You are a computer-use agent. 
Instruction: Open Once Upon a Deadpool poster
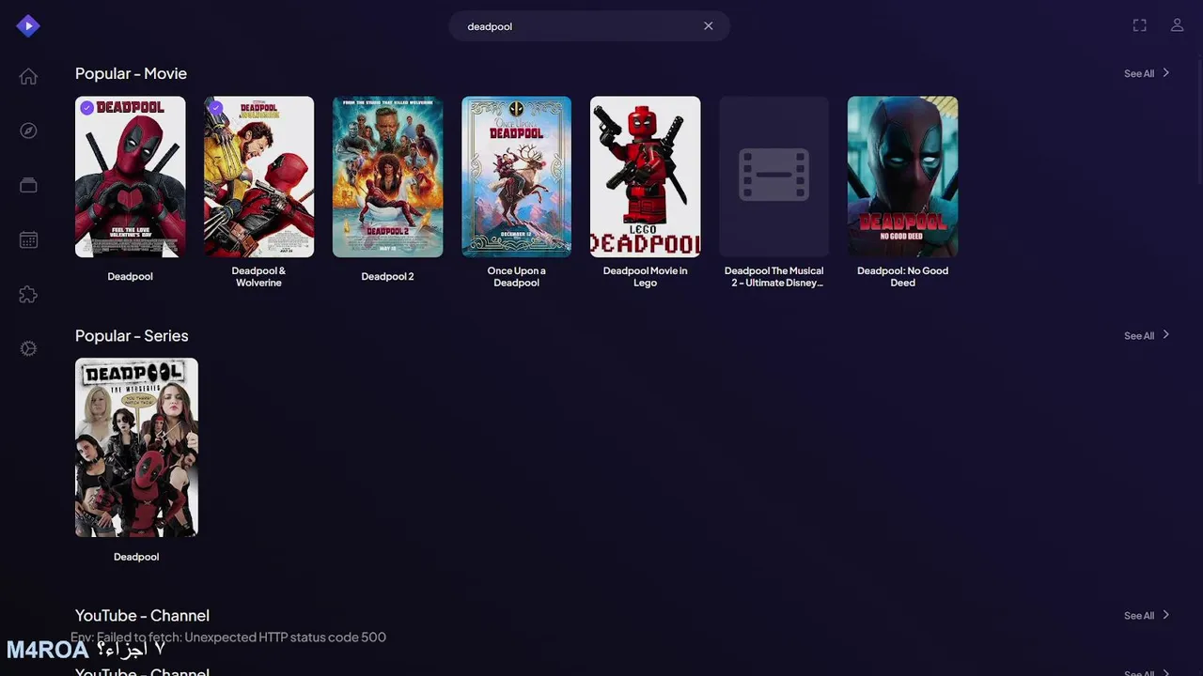pos(516,177)
